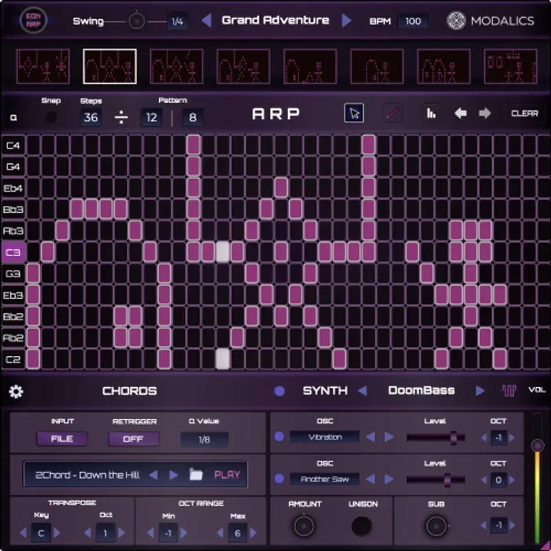551x551 pixels.
Task: Go to previous preset Grand Adventure
Action: (207, 21)
